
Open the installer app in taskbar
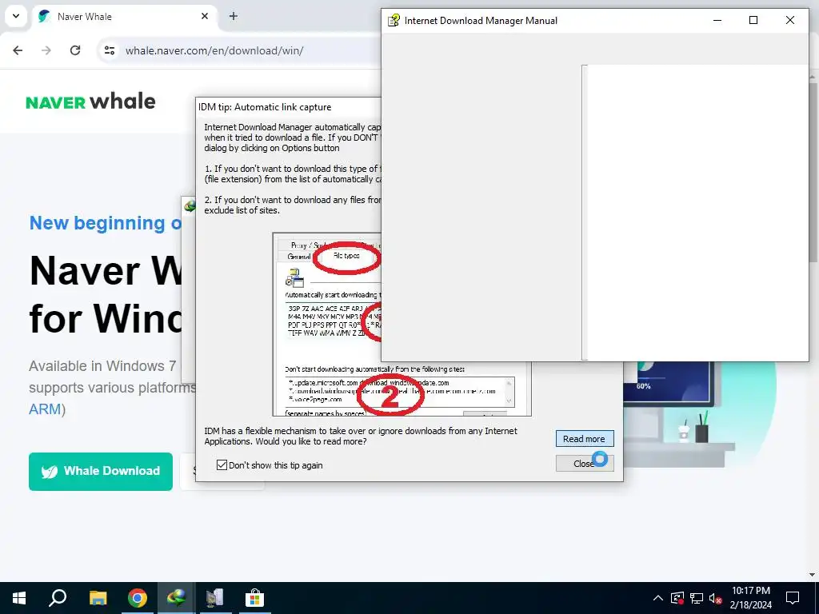[x=215, y=598]
